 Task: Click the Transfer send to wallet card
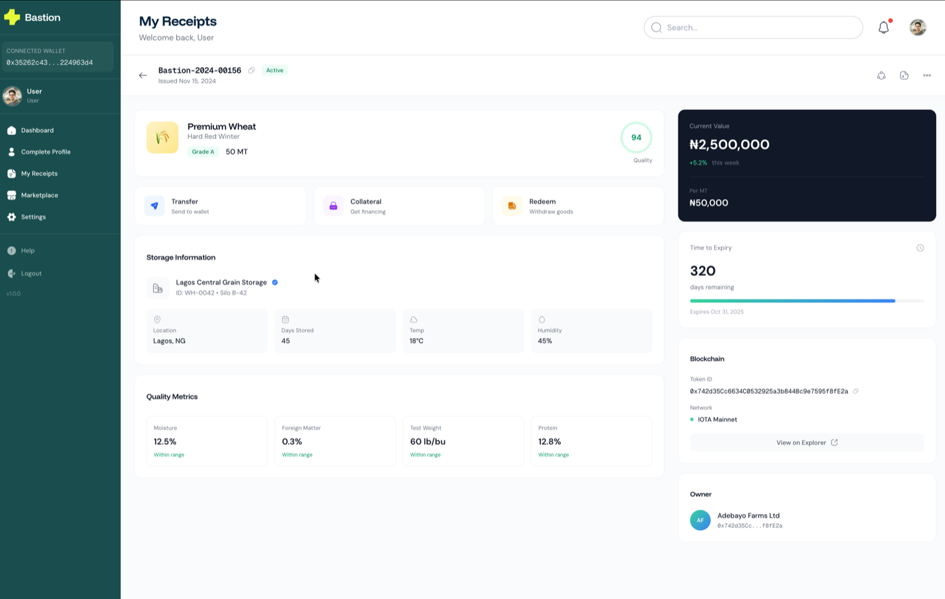coord(221,206)
